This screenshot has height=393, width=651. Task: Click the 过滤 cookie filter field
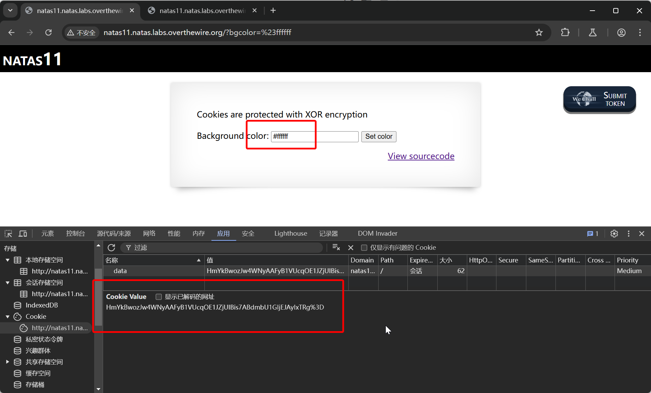pos(222,248)
